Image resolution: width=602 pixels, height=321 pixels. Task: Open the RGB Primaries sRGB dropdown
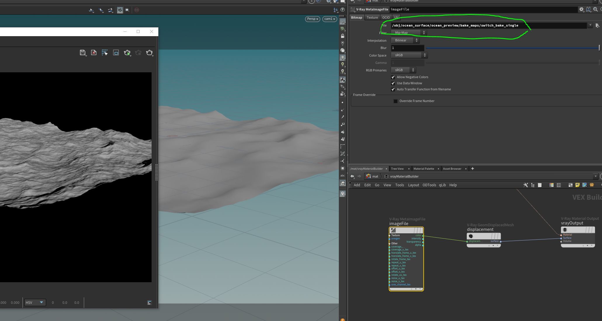pyautogui.click(x=403, y=70)
